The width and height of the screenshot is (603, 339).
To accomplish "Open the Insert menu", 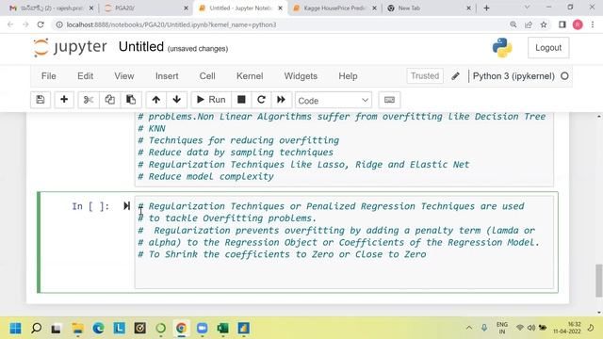I will click(x=167, y=76).
